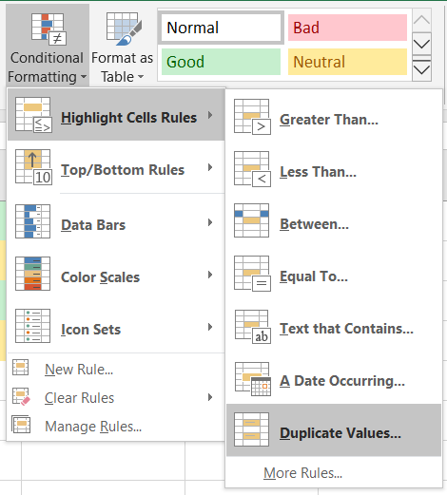Expand the Highlight Cells Rules submenu arrow
Viewport: 447px width, 495px height.
[x=210, y=115]
